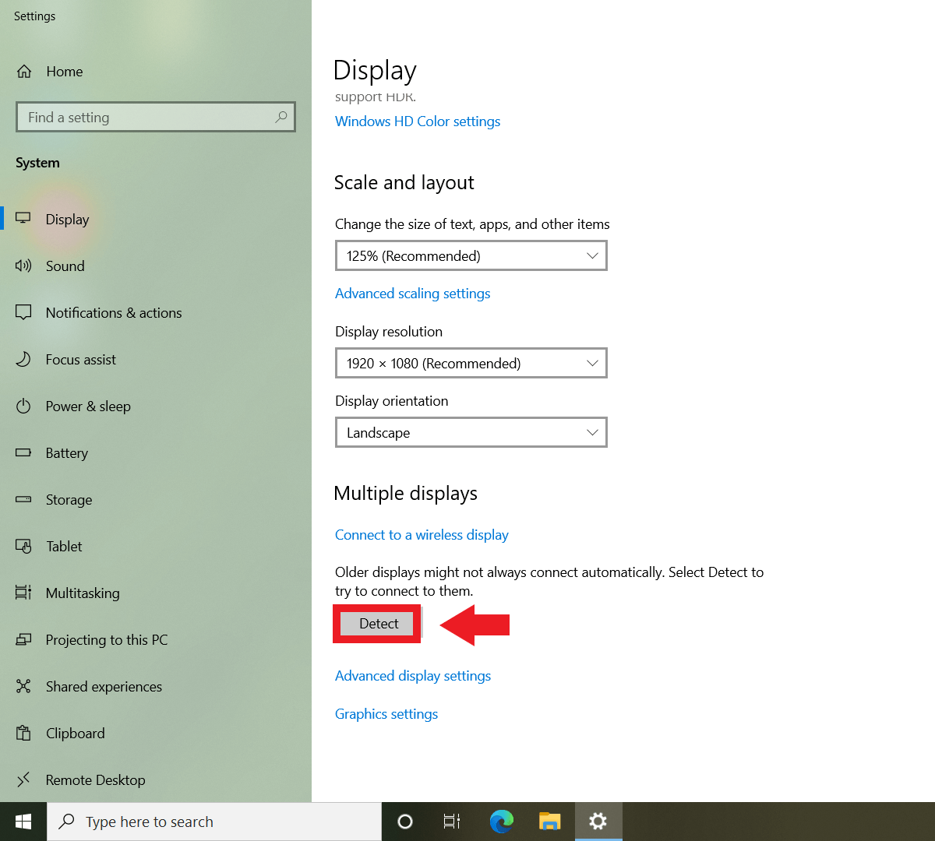935x841 pixels.
Task: Open Sound settings from the sidebar
Action: 65,266
